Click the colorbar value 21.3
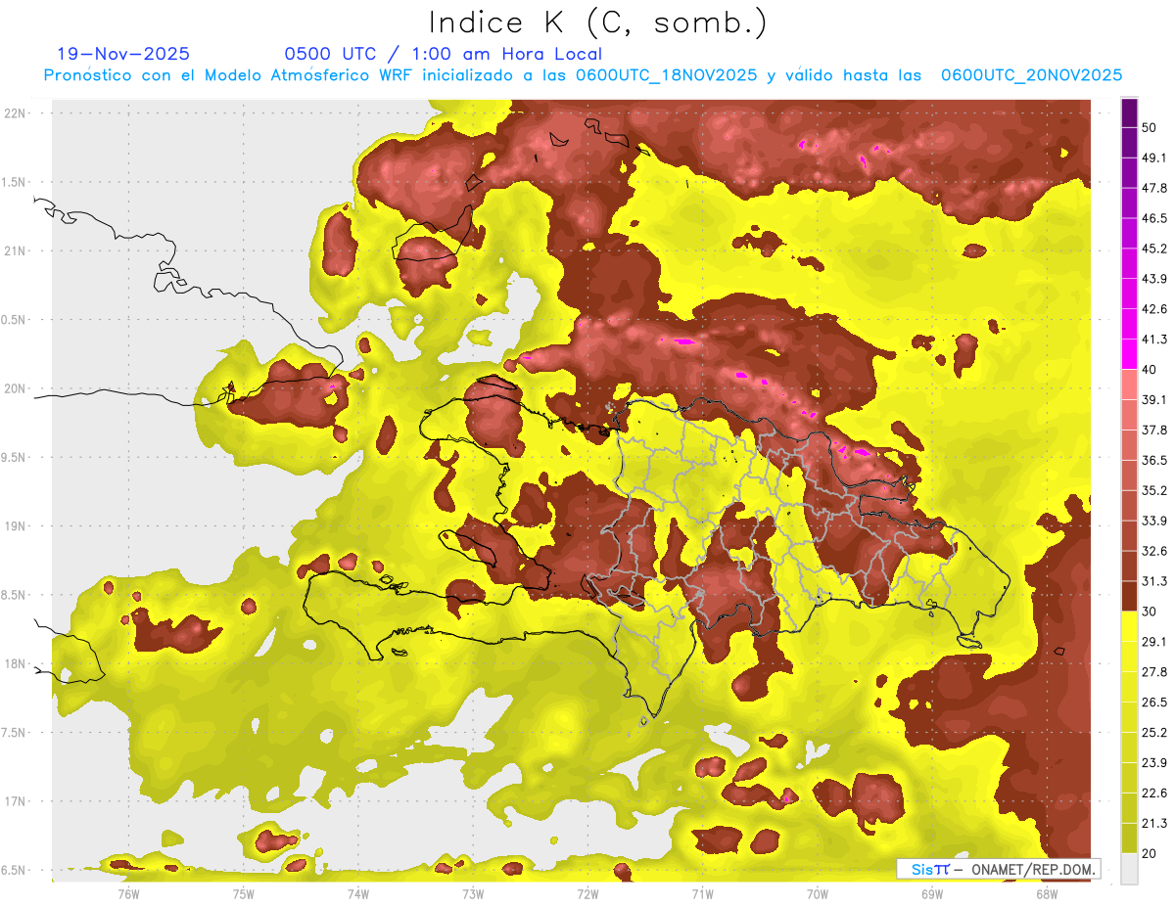This screenshot has width=1175, height=907. click(x=1154, y=823)
